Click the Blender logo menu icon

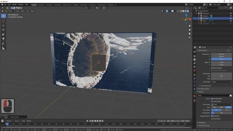coord(2,5)
